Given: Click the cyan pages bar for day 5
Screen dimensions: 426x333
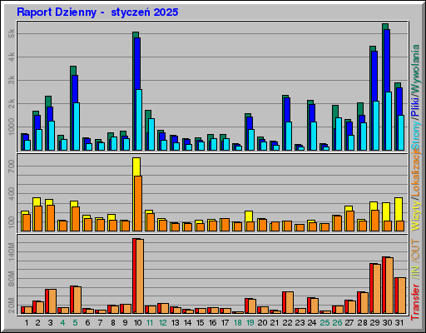Looking at the screenshot, I should [77, 127].
